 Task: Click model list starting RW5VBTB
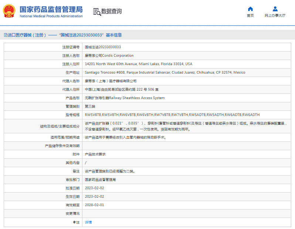[172, 115]
